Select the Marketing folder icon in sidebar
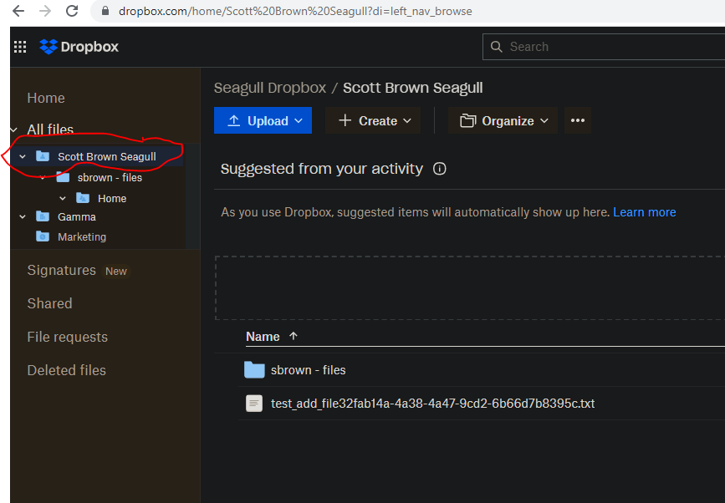725x503 pixels. 43,236
